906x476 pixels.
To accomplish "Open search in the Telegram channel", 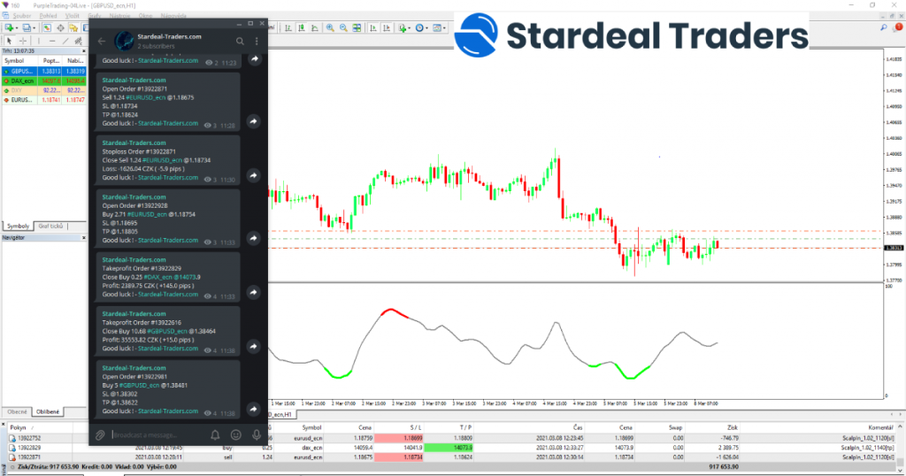I will click(240, 41).
